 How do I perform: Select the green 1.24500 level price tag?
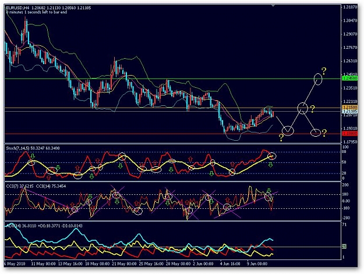350,79
